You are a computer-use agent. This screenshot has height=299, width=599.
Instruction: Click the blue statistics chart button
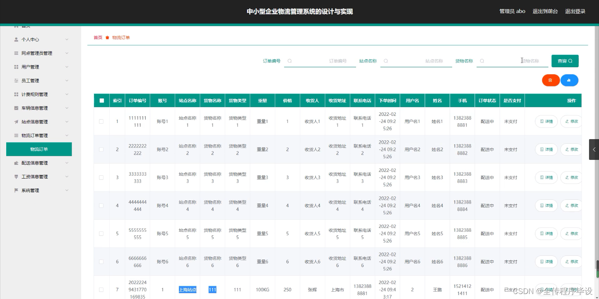coord(569,80)
